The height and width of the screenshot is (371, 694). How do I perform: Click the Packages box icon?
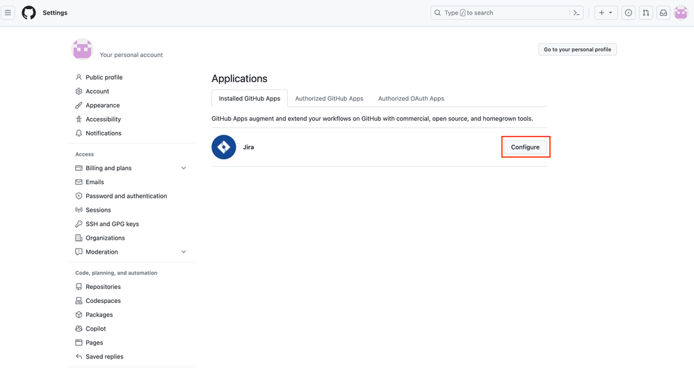79,315
